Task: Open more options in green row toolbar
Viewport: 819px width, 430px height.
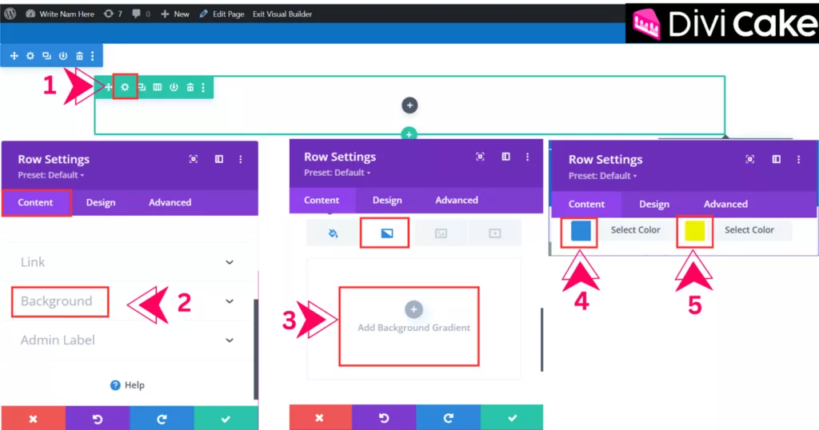Action: pyautogui.click(x=203, y=87)
